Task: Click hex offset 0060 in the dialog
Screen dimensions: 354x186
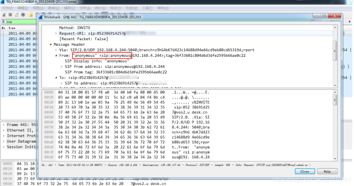Action: [49, 122]
